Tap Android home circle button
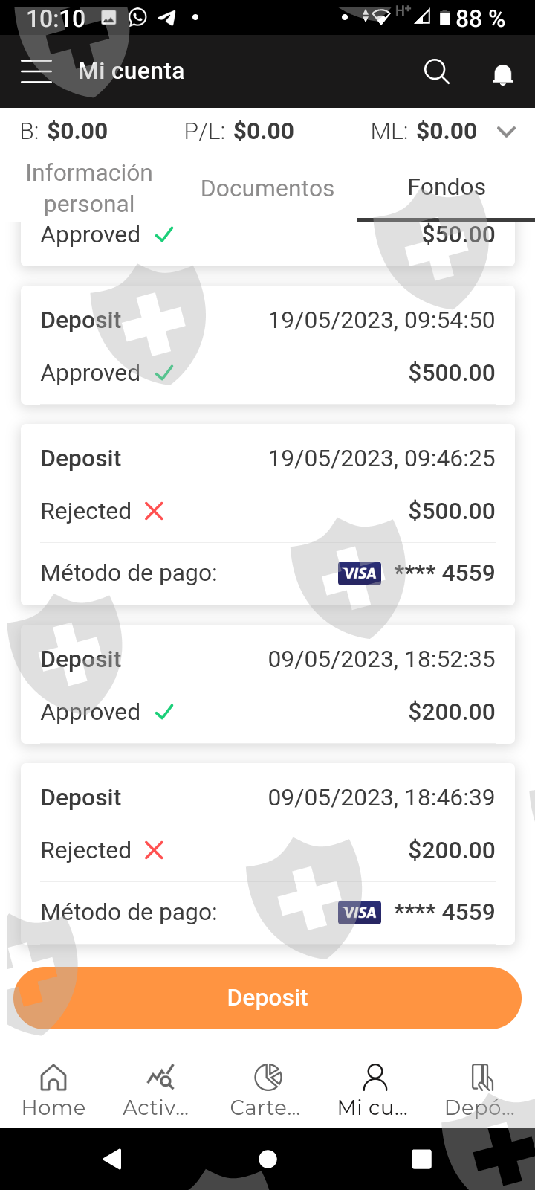 [267, 1159]
